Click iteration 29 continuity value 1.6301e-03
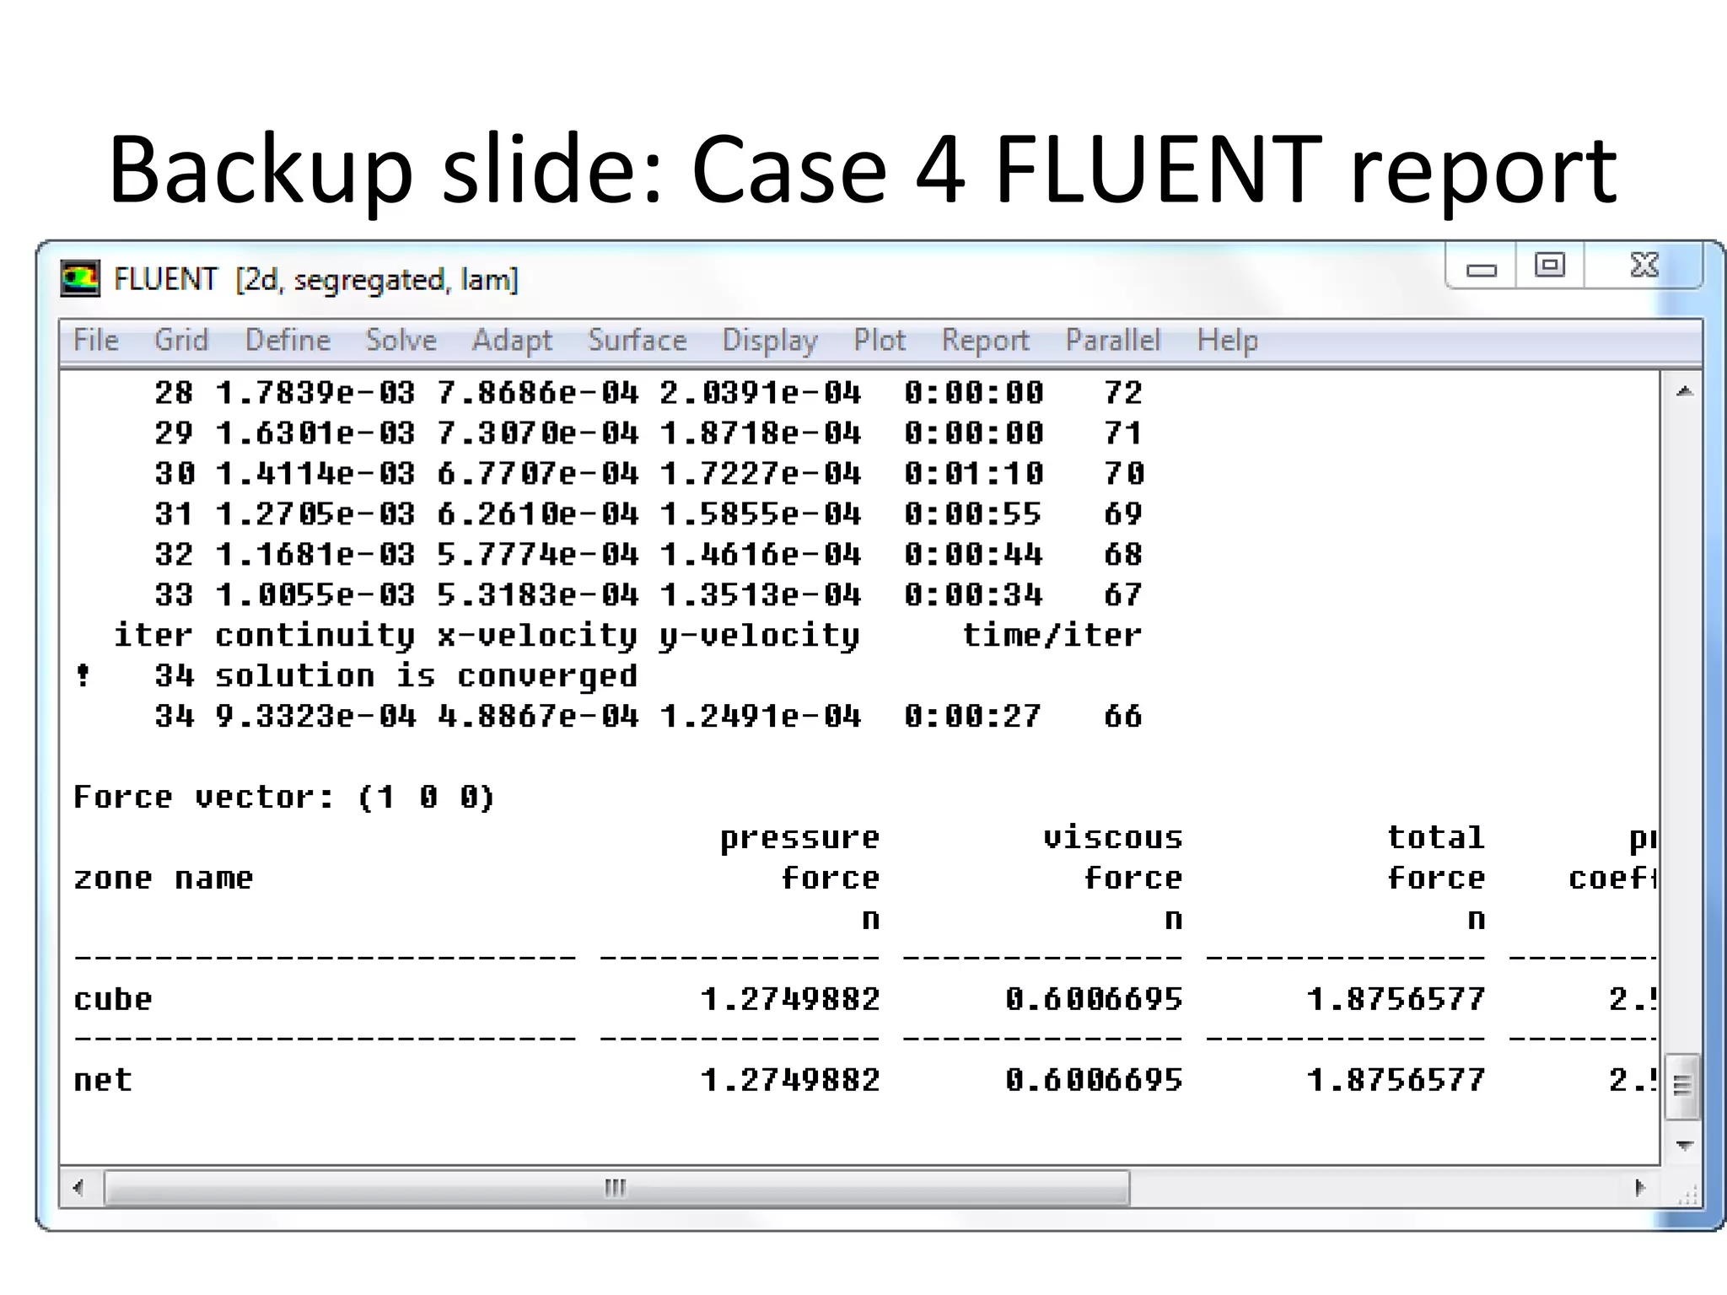The width and height of the screenshot is (1727, 1295). [x=315, y=433]
